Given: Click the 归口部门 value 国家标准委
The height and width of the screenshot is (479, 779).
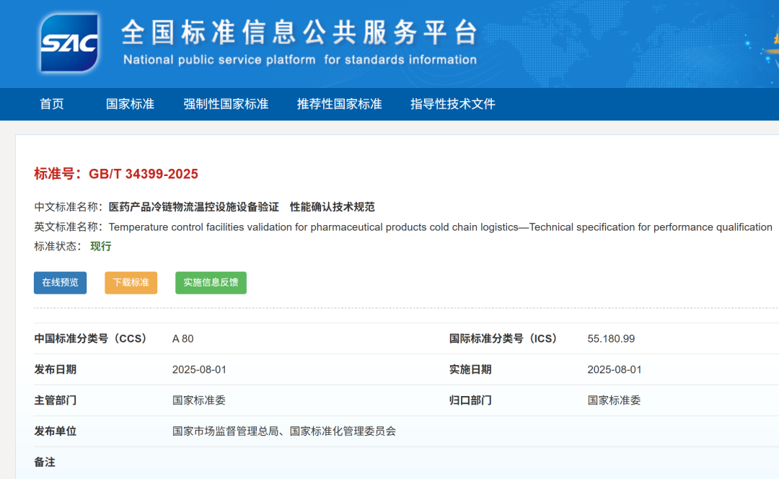Looking at the screenshot, I should click(614, 400).
